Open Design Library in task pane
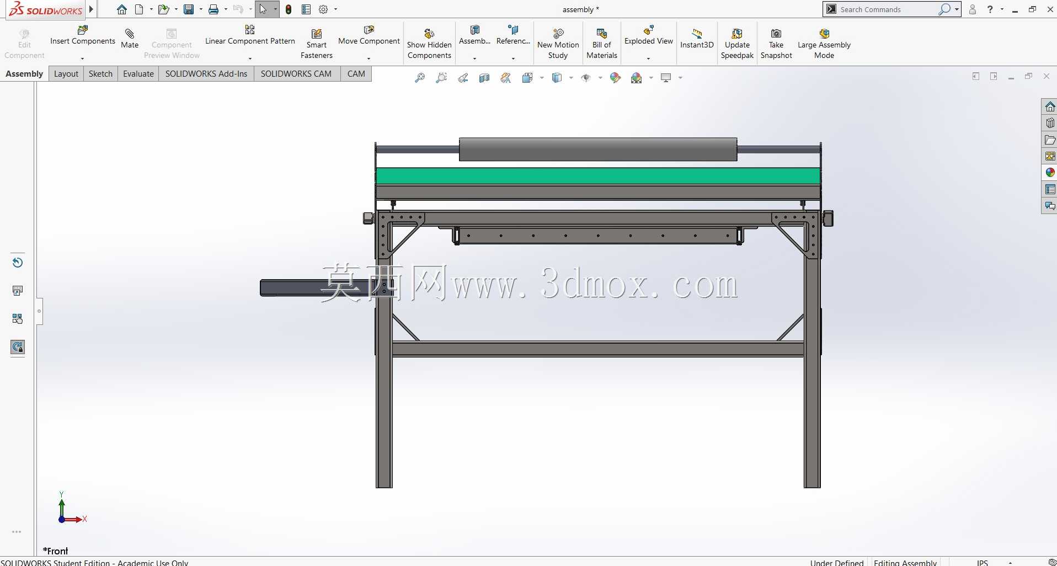 coord(1050,123)
